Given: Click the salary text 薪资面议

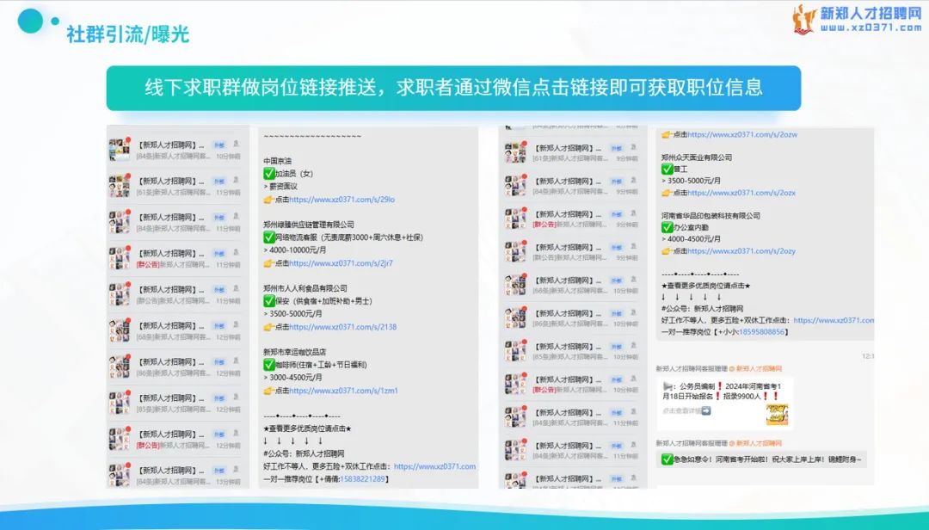Looking at the screenshot, I should (x=283, y=187).
